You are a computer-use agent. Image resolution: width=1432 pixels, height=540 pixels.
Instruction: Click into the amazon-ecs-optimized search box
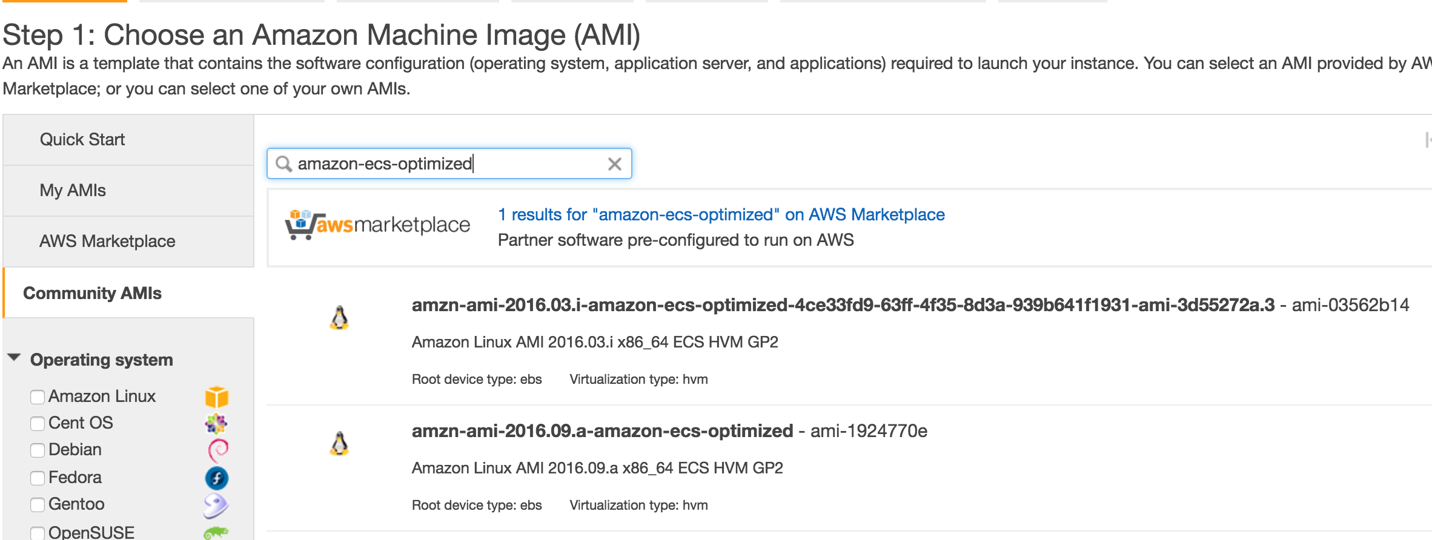click(449, 164)
